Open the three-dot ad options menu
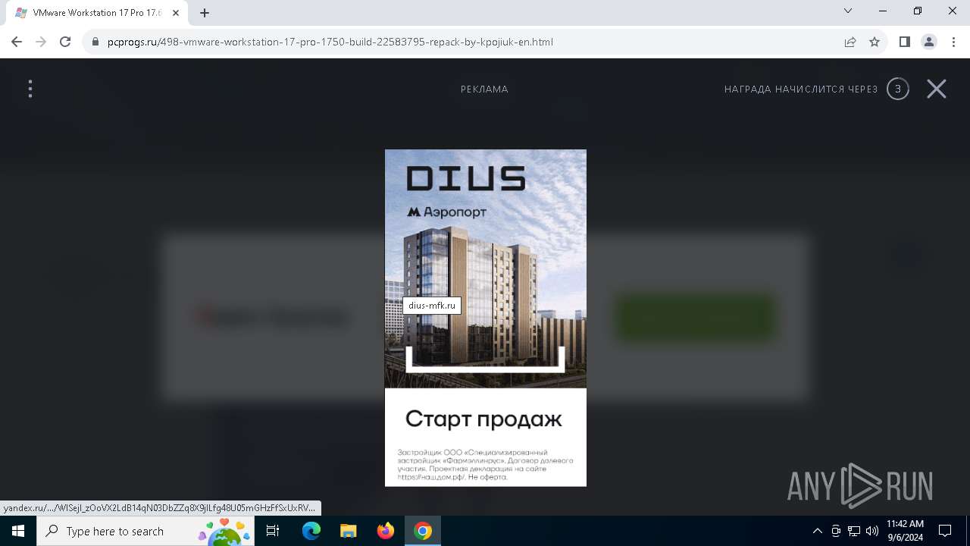Screen dimensions: 970x546 pyautogui.click(x=30, y=89)
